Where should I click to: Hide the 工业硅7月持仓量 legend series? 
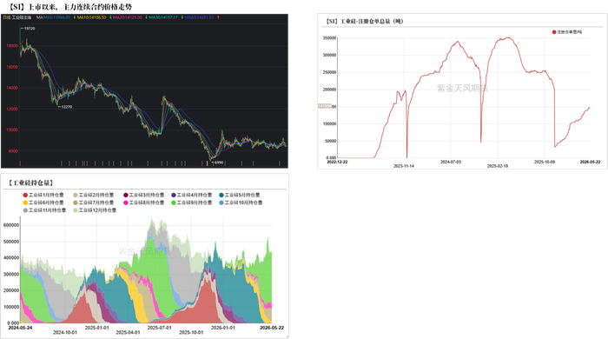pyautogui.click(x=94, y=203)
